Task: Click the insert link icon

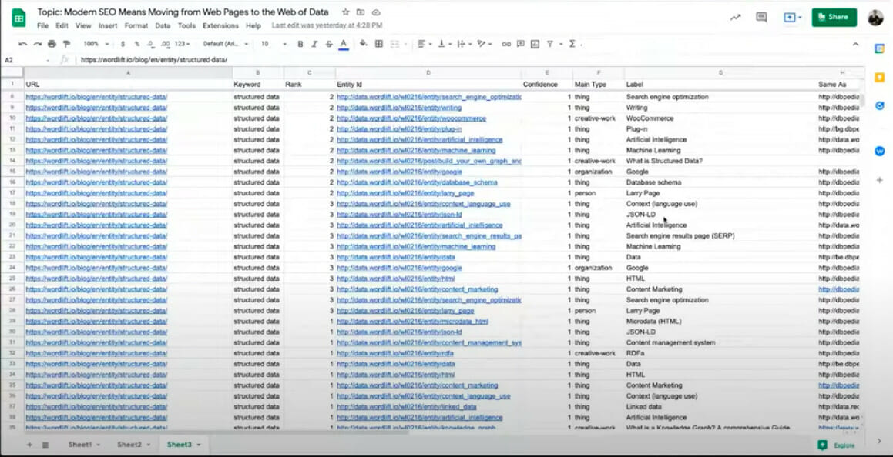Action: (x=506, y=44)
